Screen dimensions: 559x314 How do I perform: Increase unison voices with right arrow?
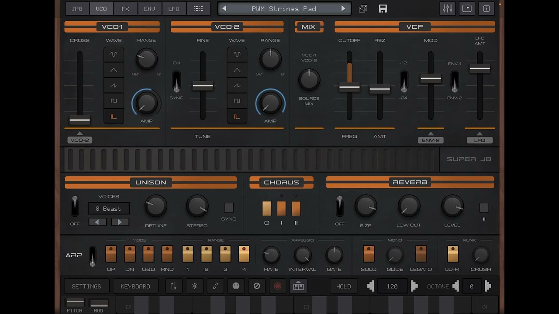(x=120, y=222)
